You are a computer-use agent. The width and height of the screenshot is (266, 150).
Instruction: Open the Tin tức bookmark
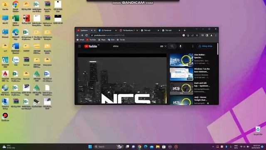coord(121,40)
